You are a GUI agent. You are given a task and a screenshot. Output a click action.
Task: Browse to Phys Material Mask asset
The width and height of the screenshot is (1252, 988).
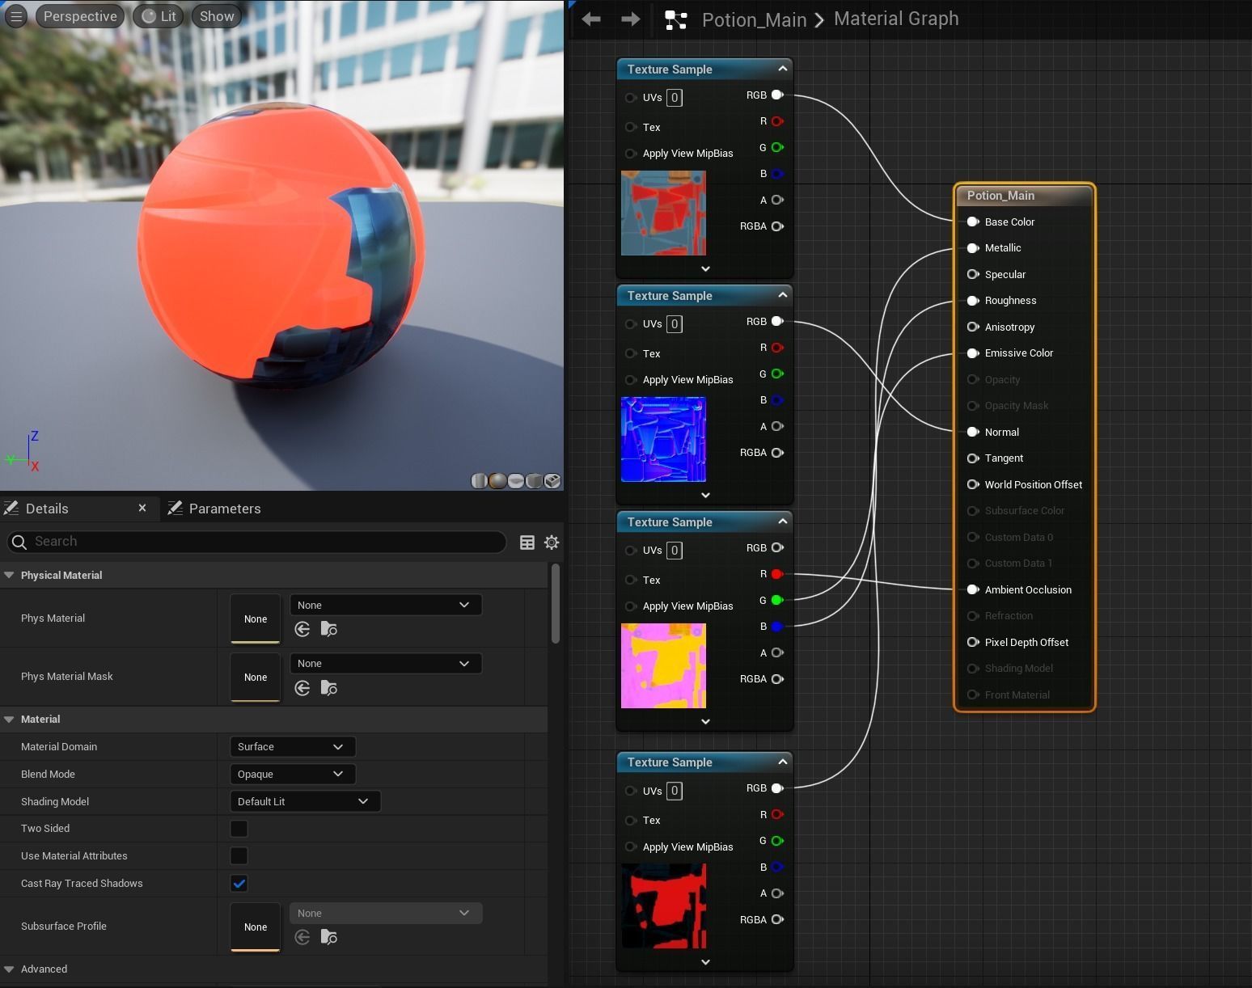pyautogui.click(x=329, y=688)
